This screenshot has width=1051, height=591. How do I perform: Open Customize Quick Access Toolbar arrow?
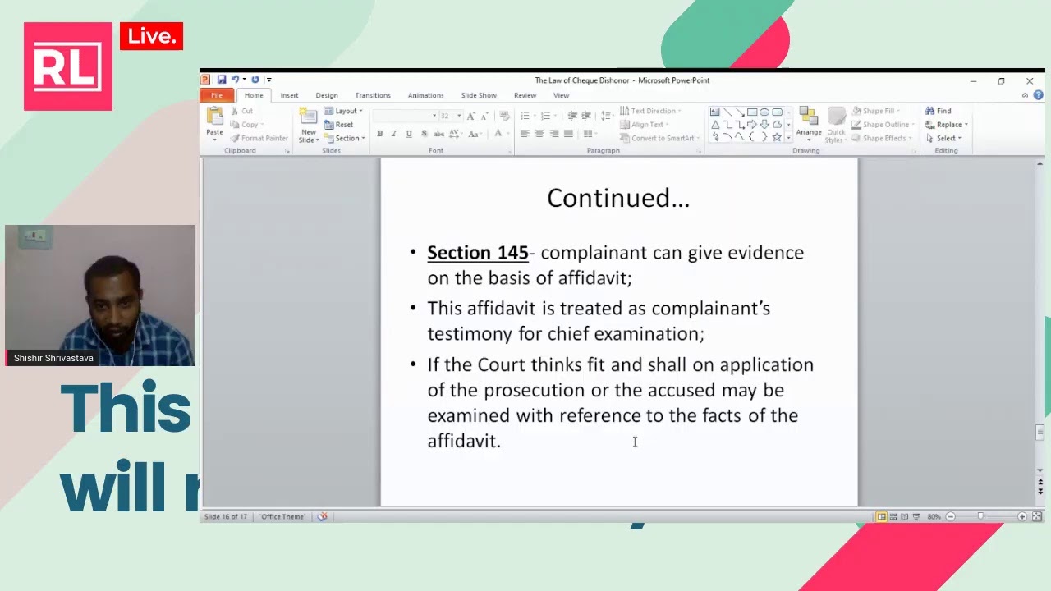click(268, 80)
